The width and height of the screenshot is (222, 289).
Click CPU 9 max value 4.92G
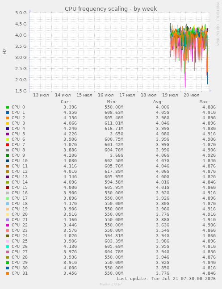coord(209,155)
